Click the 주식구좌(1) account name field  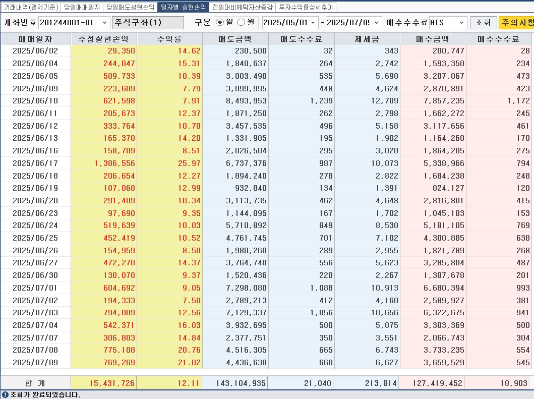[148, 23]
